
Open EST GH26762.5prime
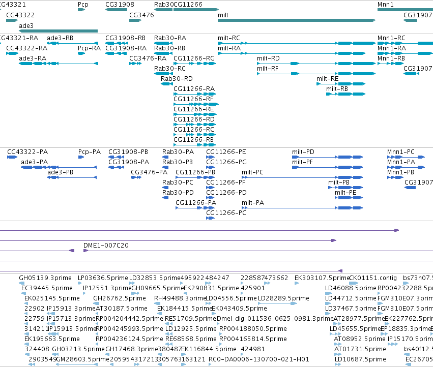coord(119,298)
